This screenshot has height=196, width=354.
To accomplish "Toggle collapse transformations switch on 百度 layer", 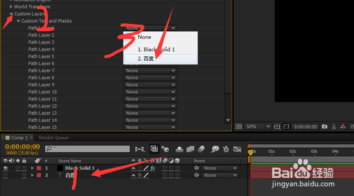I will tap(140, 175).
